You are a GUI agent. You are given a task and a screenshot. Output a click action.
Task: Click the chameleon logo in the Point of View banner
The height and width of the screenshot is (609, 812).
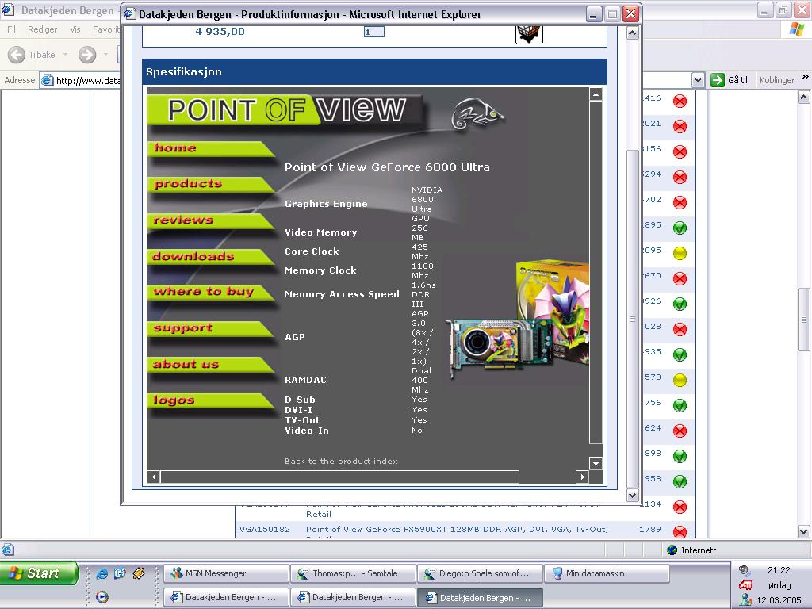click(477, 116)
